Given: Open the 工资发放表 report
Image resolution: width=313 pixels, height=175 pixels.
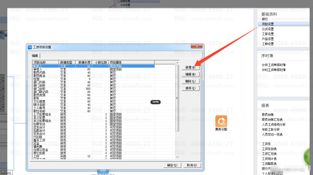Looking at the screenshot, I should coord(269,149).
